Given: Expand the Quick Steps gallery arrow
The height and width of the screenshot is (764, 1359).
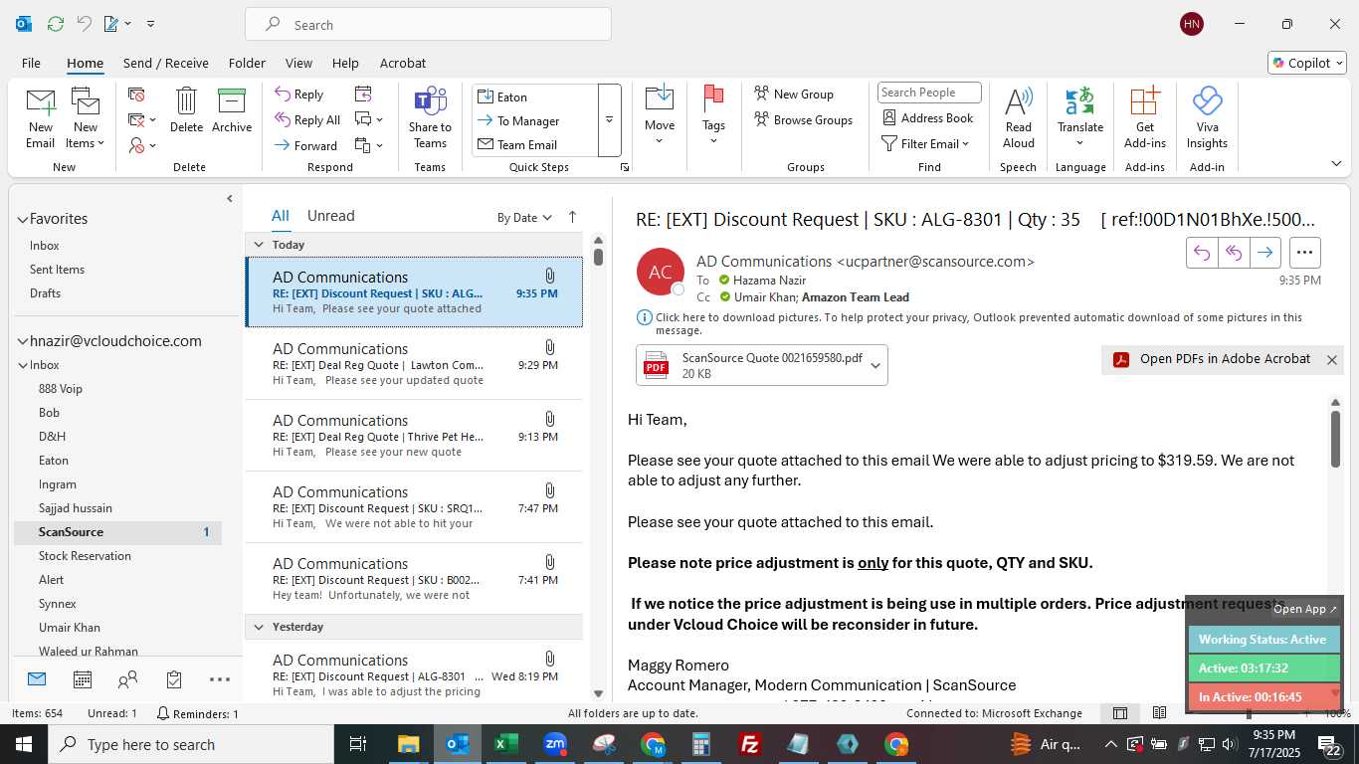Looking at the screenshot, I should pos(609,120).
